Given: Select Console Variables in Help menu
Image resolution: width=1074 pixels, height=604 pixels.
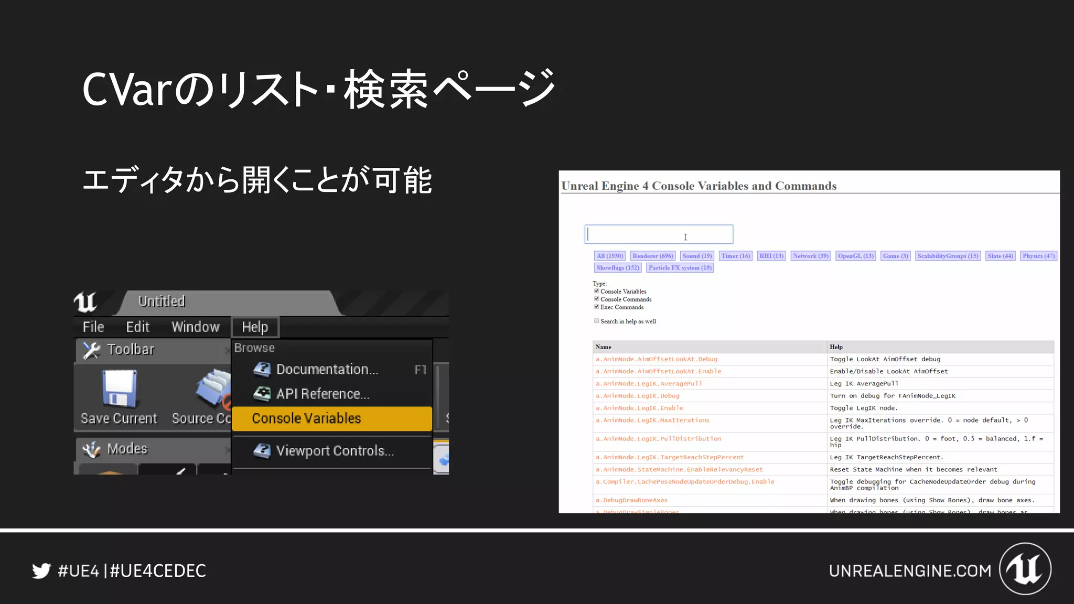Looking at the screenshot, I should [332, 418].
